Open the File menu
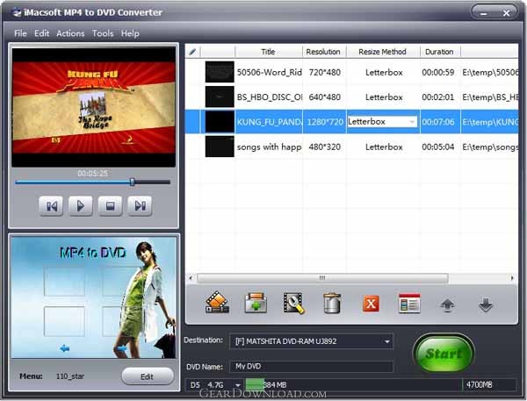The image size is (527, 401). click(x=20, y=33)
